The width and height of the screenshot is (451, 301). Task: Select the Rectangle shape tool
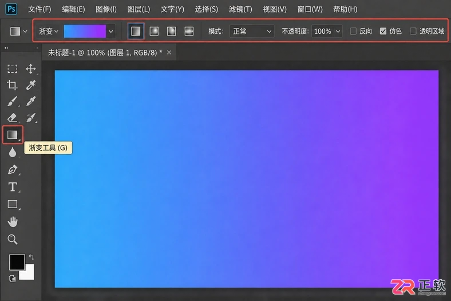click(13, 204)
